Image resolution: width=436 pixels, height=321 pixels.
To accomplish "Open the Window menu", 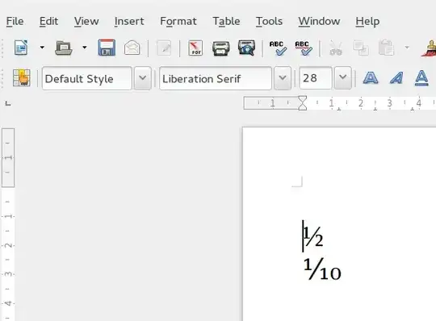I will click(319, 21).
